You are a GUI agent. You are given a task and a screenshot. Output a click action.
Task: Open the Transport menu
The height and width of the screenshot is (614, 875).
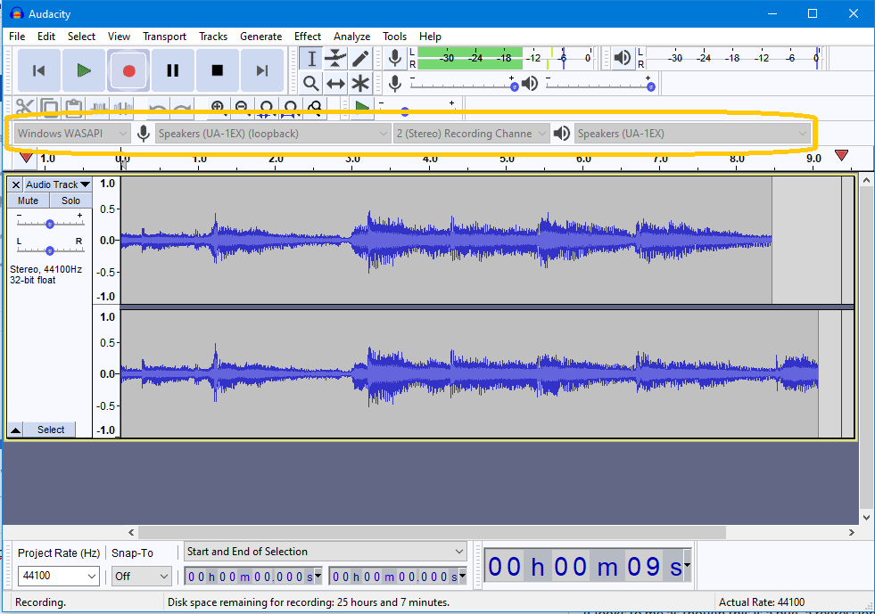tap(165, 37)
